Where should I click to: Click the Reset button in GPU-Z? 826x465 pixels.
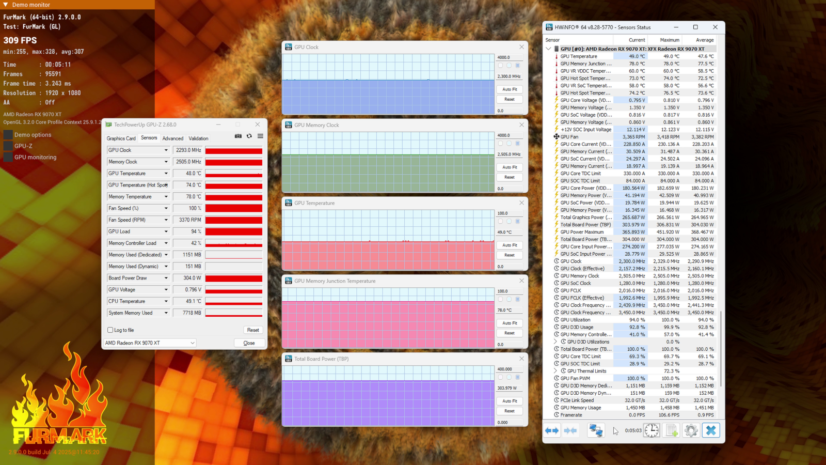click(x=253, y=330)
